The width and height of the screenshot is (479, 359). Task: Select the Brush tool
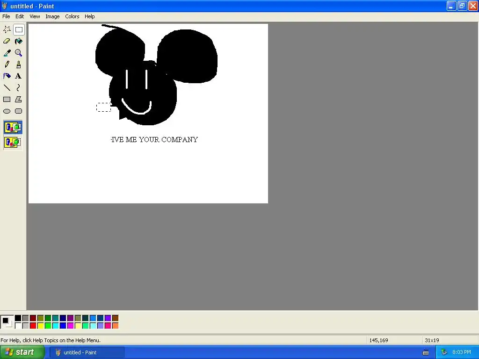pyautogui.click(x=19, y=65)
